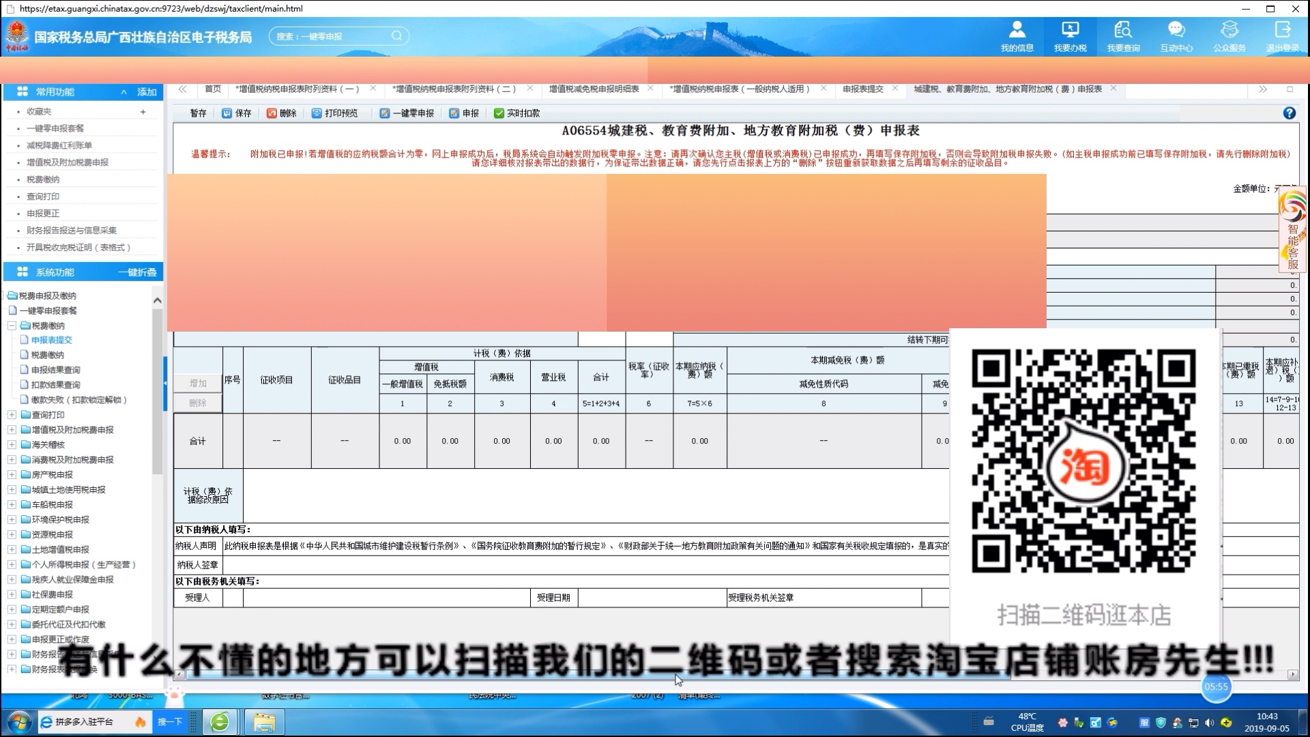Open 申报表提交 tree item
The width and height of the screenshot is (1310, 737).
point(51,340)
